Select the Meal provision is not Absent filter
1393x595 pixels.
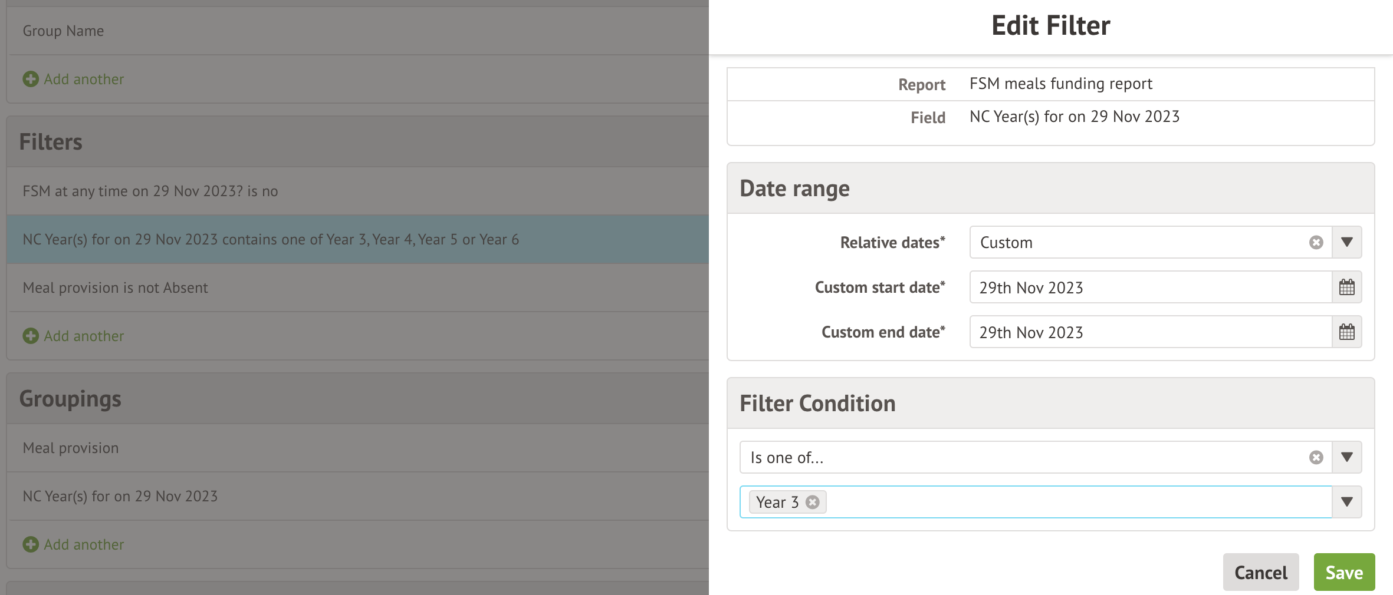[x=115, y=287]
